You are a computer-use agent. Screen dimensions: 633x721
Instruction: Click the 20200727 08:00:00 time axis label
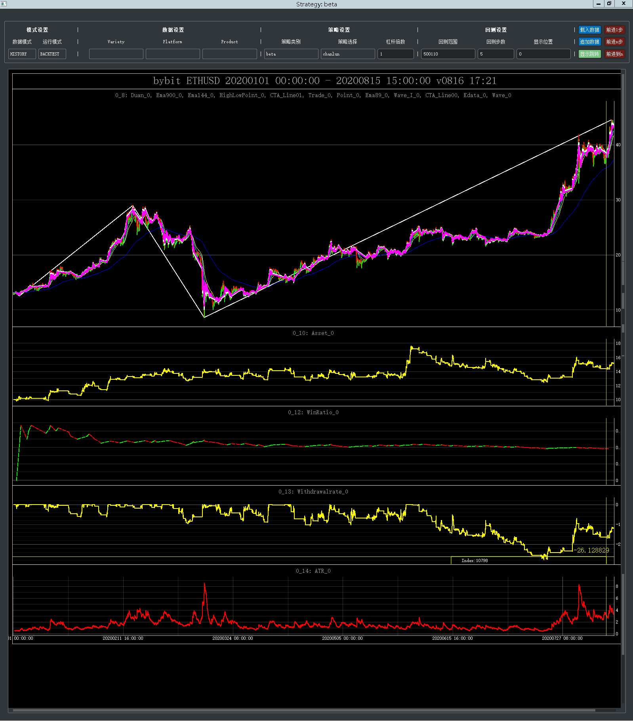tap(562, 638)
